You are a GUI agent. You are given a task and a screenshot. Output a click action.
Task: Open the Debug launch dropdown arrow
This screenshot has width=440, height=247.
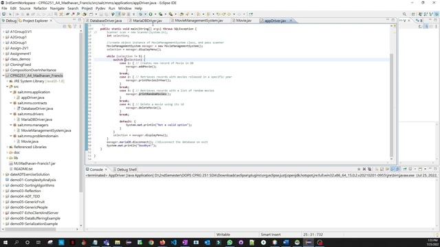145,14
